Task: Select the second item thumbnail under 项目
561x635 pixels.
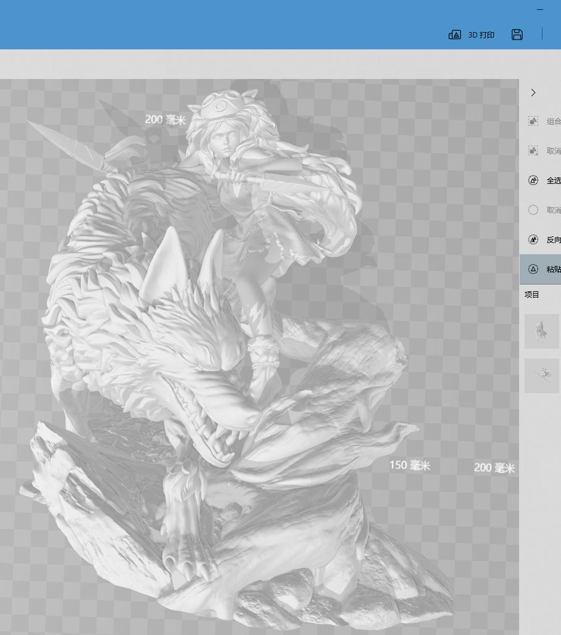Action: coord(541,375)
